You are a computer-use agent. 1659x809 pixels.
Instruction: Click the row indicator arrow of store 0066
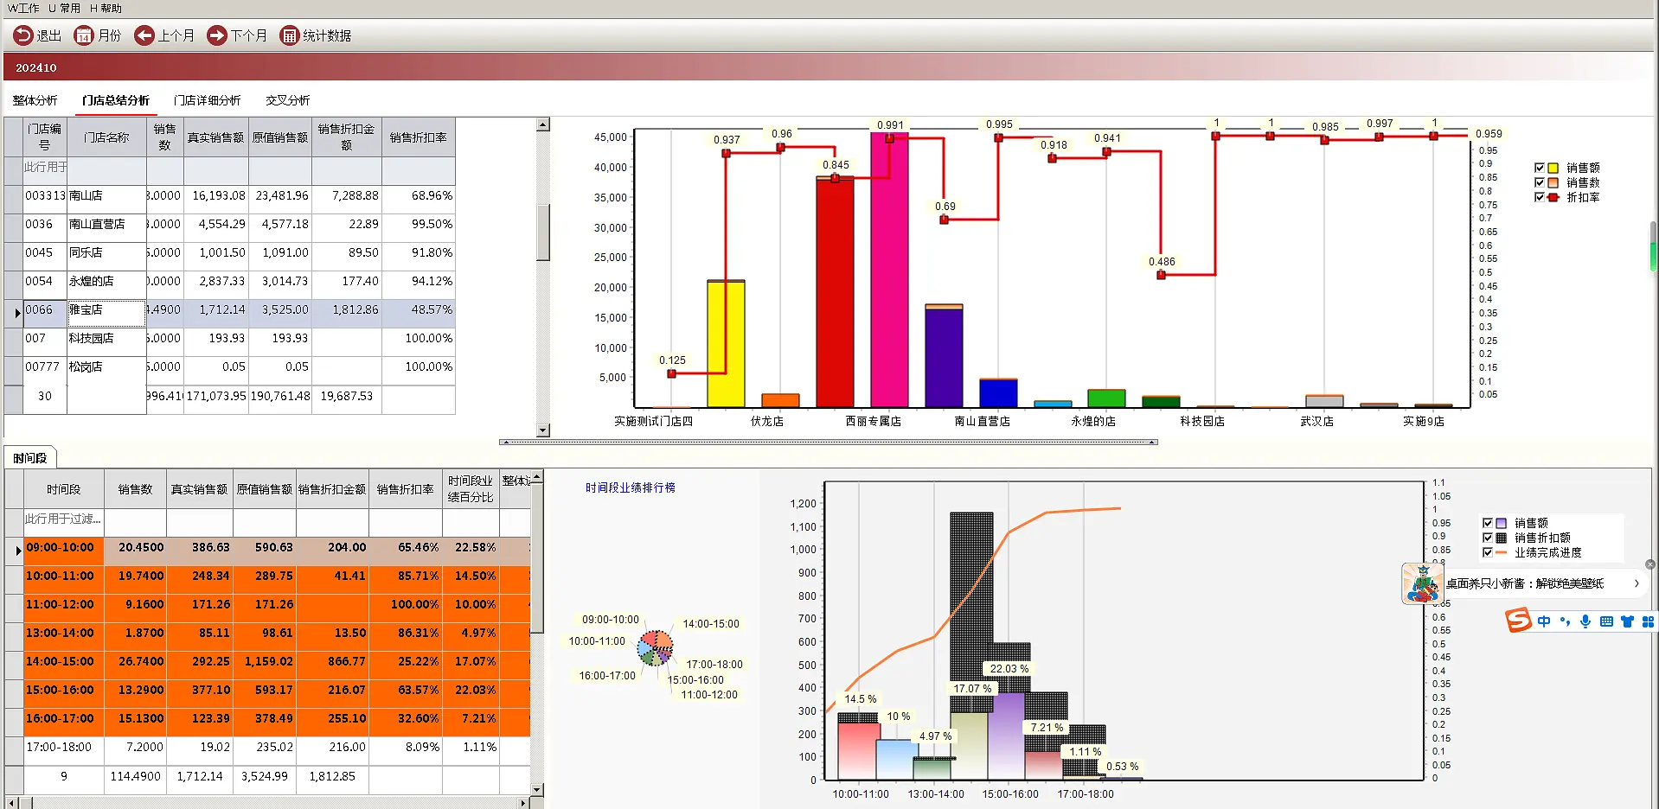tap(17, 313)
